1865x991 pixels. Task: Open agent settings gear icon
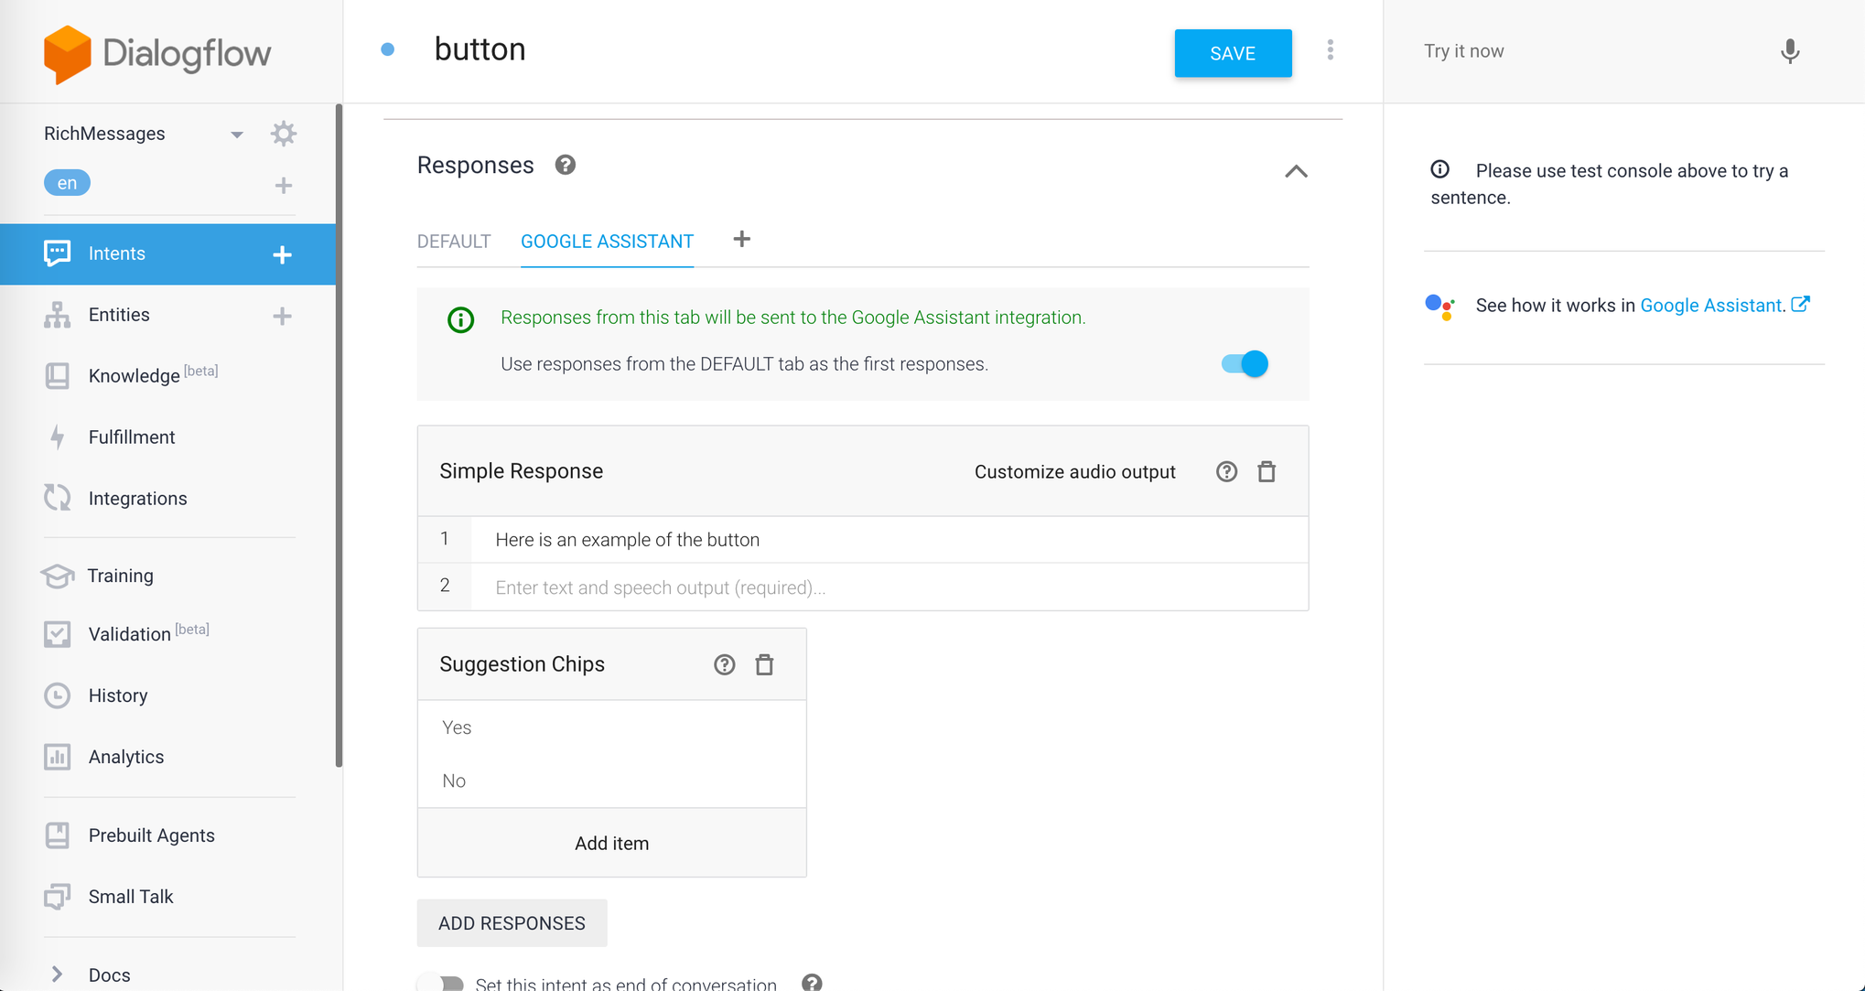(x=284, y=134)
